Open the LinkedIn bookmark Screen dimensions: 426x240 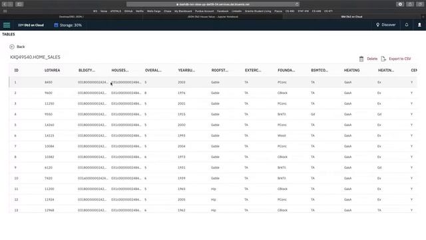coord(237,11)
